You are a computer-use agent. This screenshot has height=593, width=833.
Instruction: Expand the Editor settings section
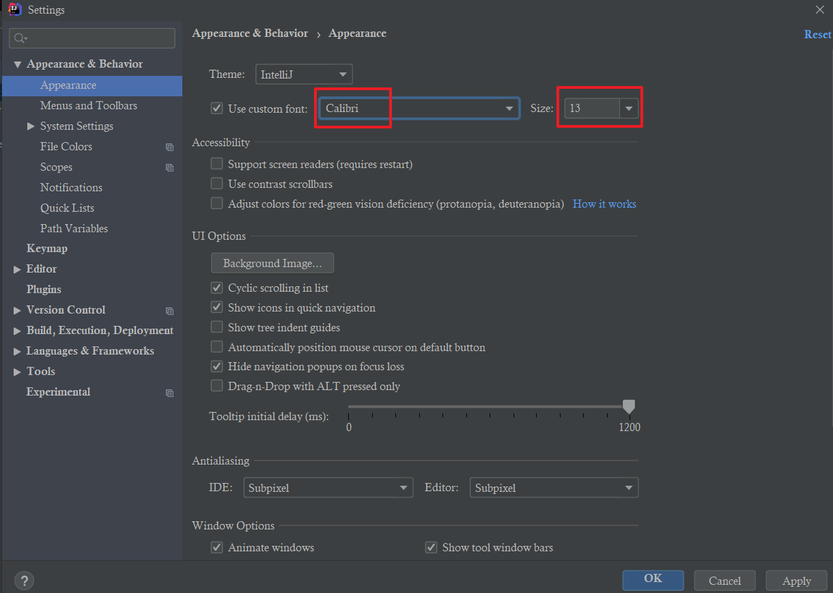[17, 269]
